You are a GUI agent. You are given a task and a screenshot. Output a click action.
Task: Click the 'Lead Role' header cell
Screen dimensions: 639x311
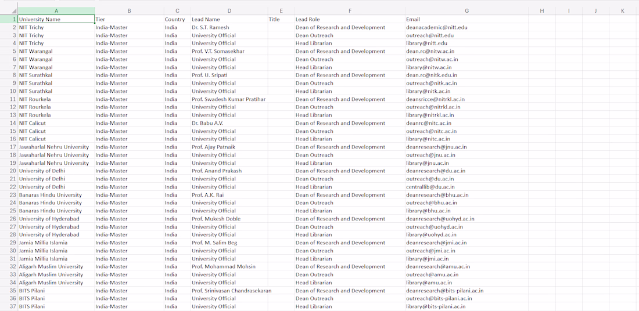pyautogui.click(x=350, y=19)
